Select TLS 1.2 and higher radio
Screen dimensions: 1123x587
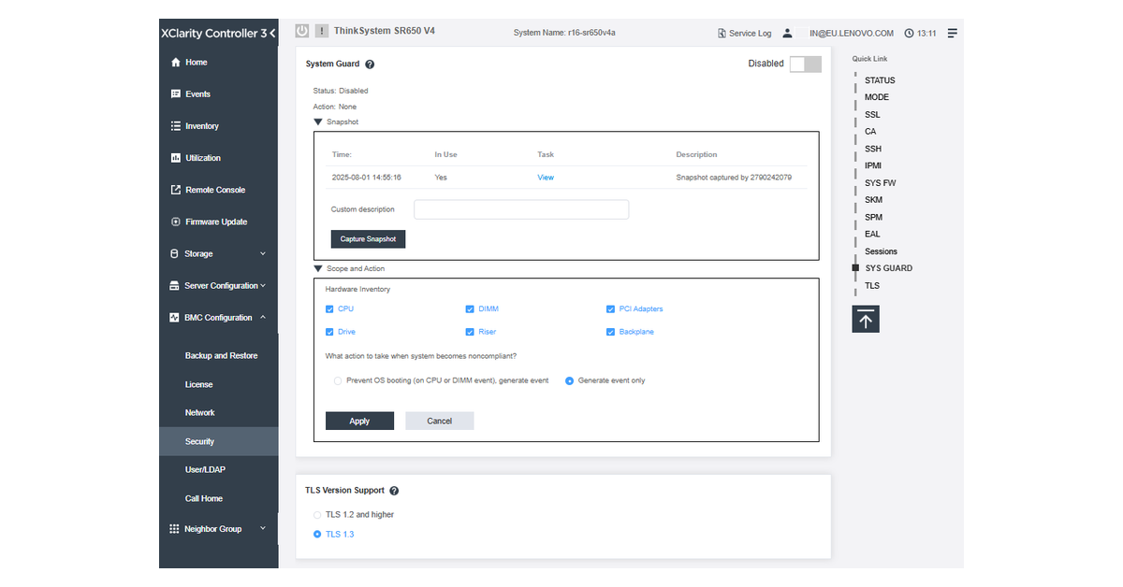317,515
